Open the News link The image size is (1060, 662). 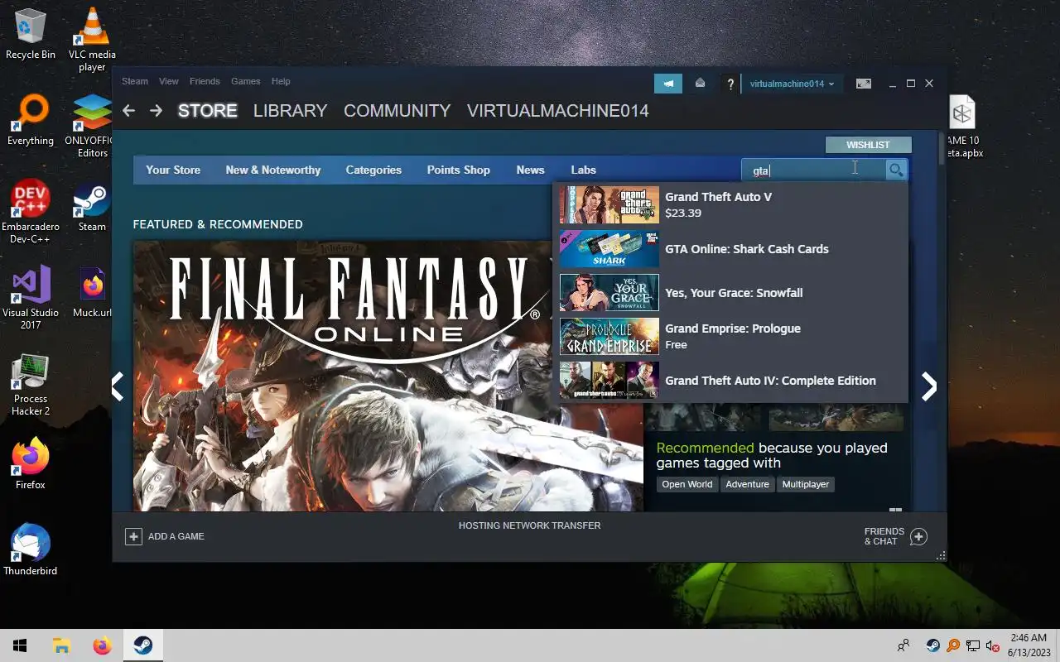click(x=530, y=170)
